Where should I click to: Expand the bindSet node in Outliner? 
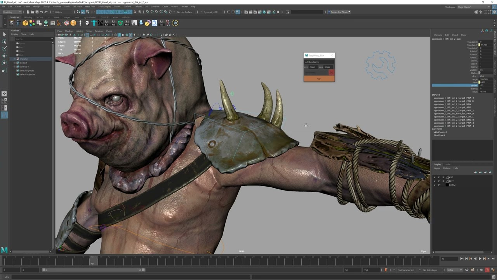point(15,63)
